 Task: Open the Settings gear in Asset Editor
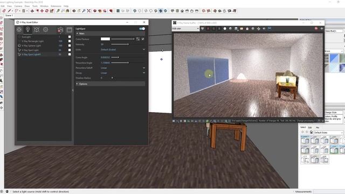pos(45,30)
